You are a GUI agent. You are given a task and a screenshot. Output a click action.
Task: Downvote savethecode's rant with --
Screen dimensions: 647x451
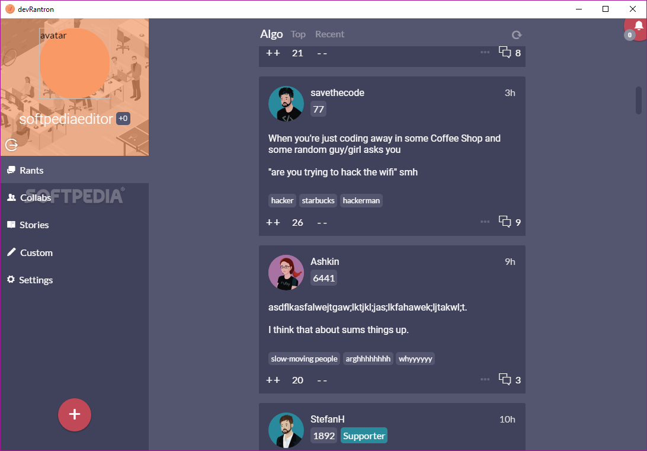322,223
